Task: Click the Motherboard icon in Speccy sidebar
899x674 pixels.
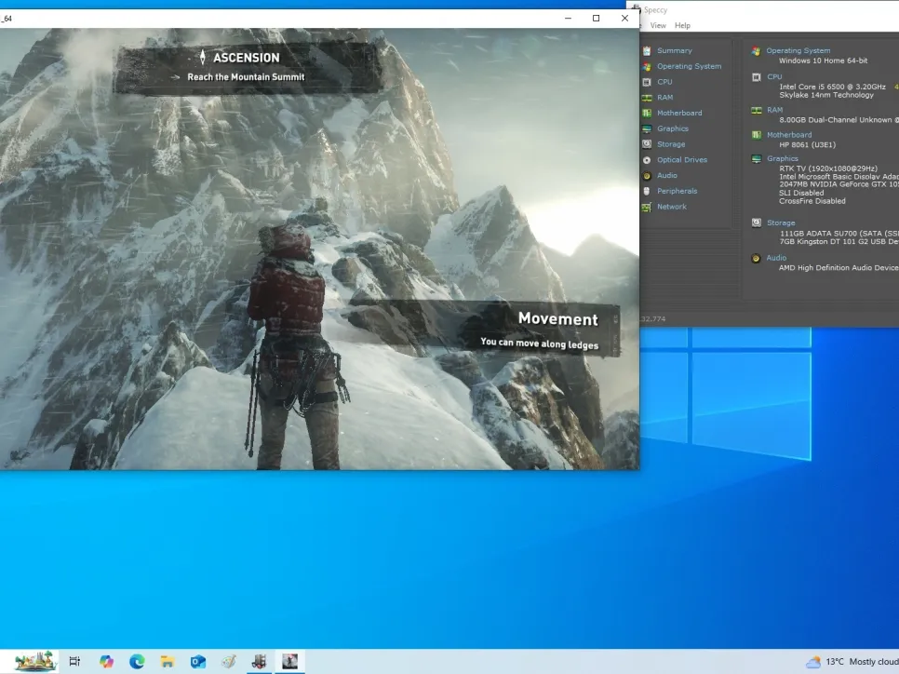Action: (647, 113)
